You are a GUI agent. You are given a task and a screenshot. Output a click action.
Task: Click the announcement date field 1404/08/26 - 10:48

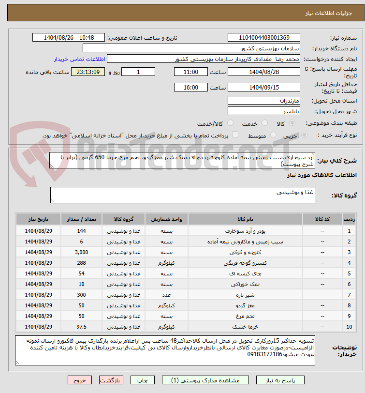(69, 38)
